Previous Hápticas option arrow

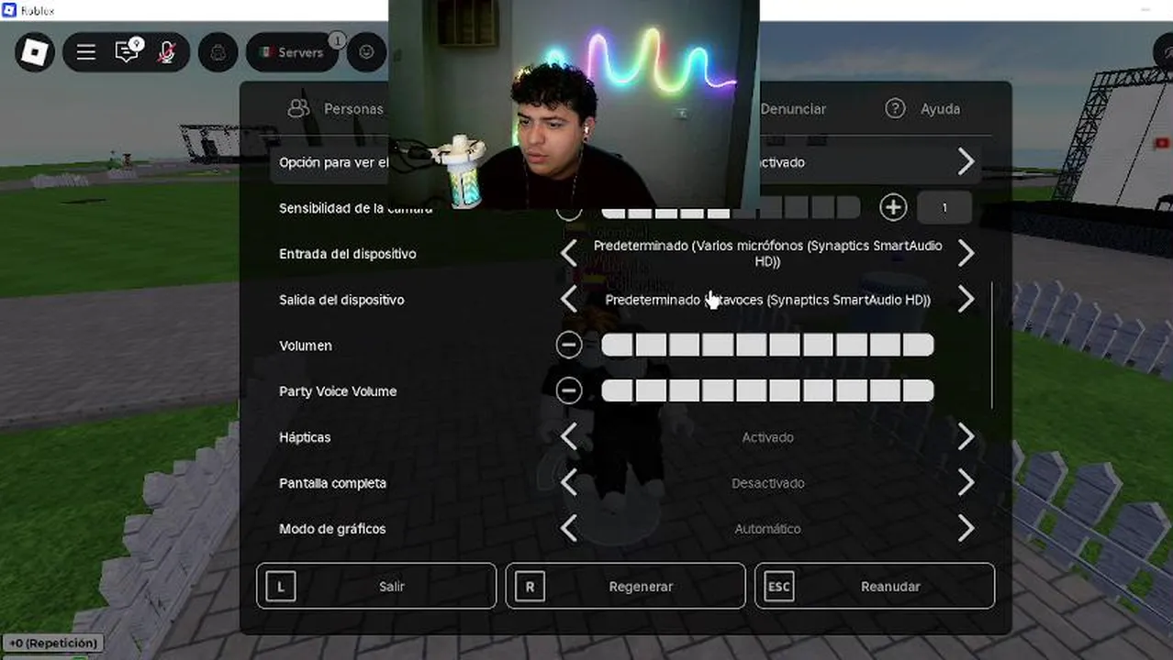(569, 437)
